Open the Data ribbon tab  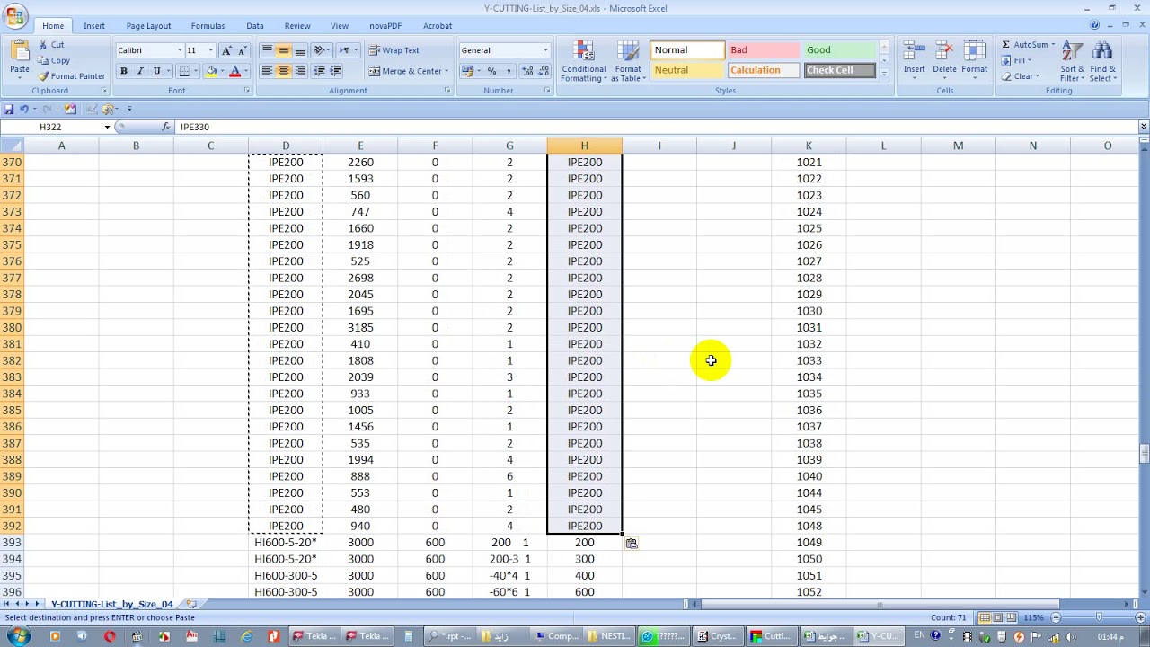255,26
